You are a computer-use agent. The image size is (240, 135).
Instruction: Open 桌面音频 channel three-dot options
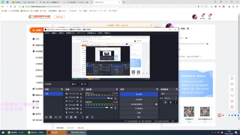pos(115,108)
